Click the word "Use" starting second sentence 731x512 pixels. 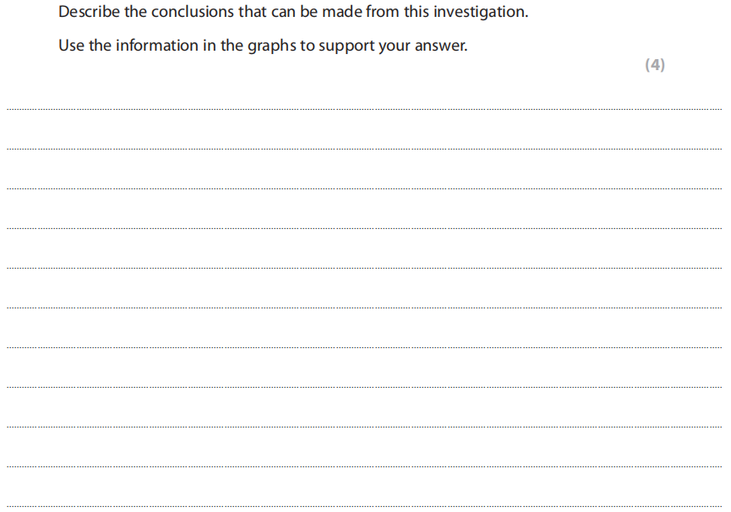click(x=71, y=46)
